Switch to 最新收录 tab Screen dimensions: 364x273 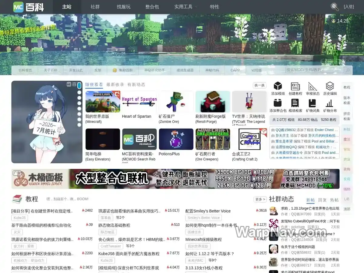pyautogui.click(x=115, y=85)
